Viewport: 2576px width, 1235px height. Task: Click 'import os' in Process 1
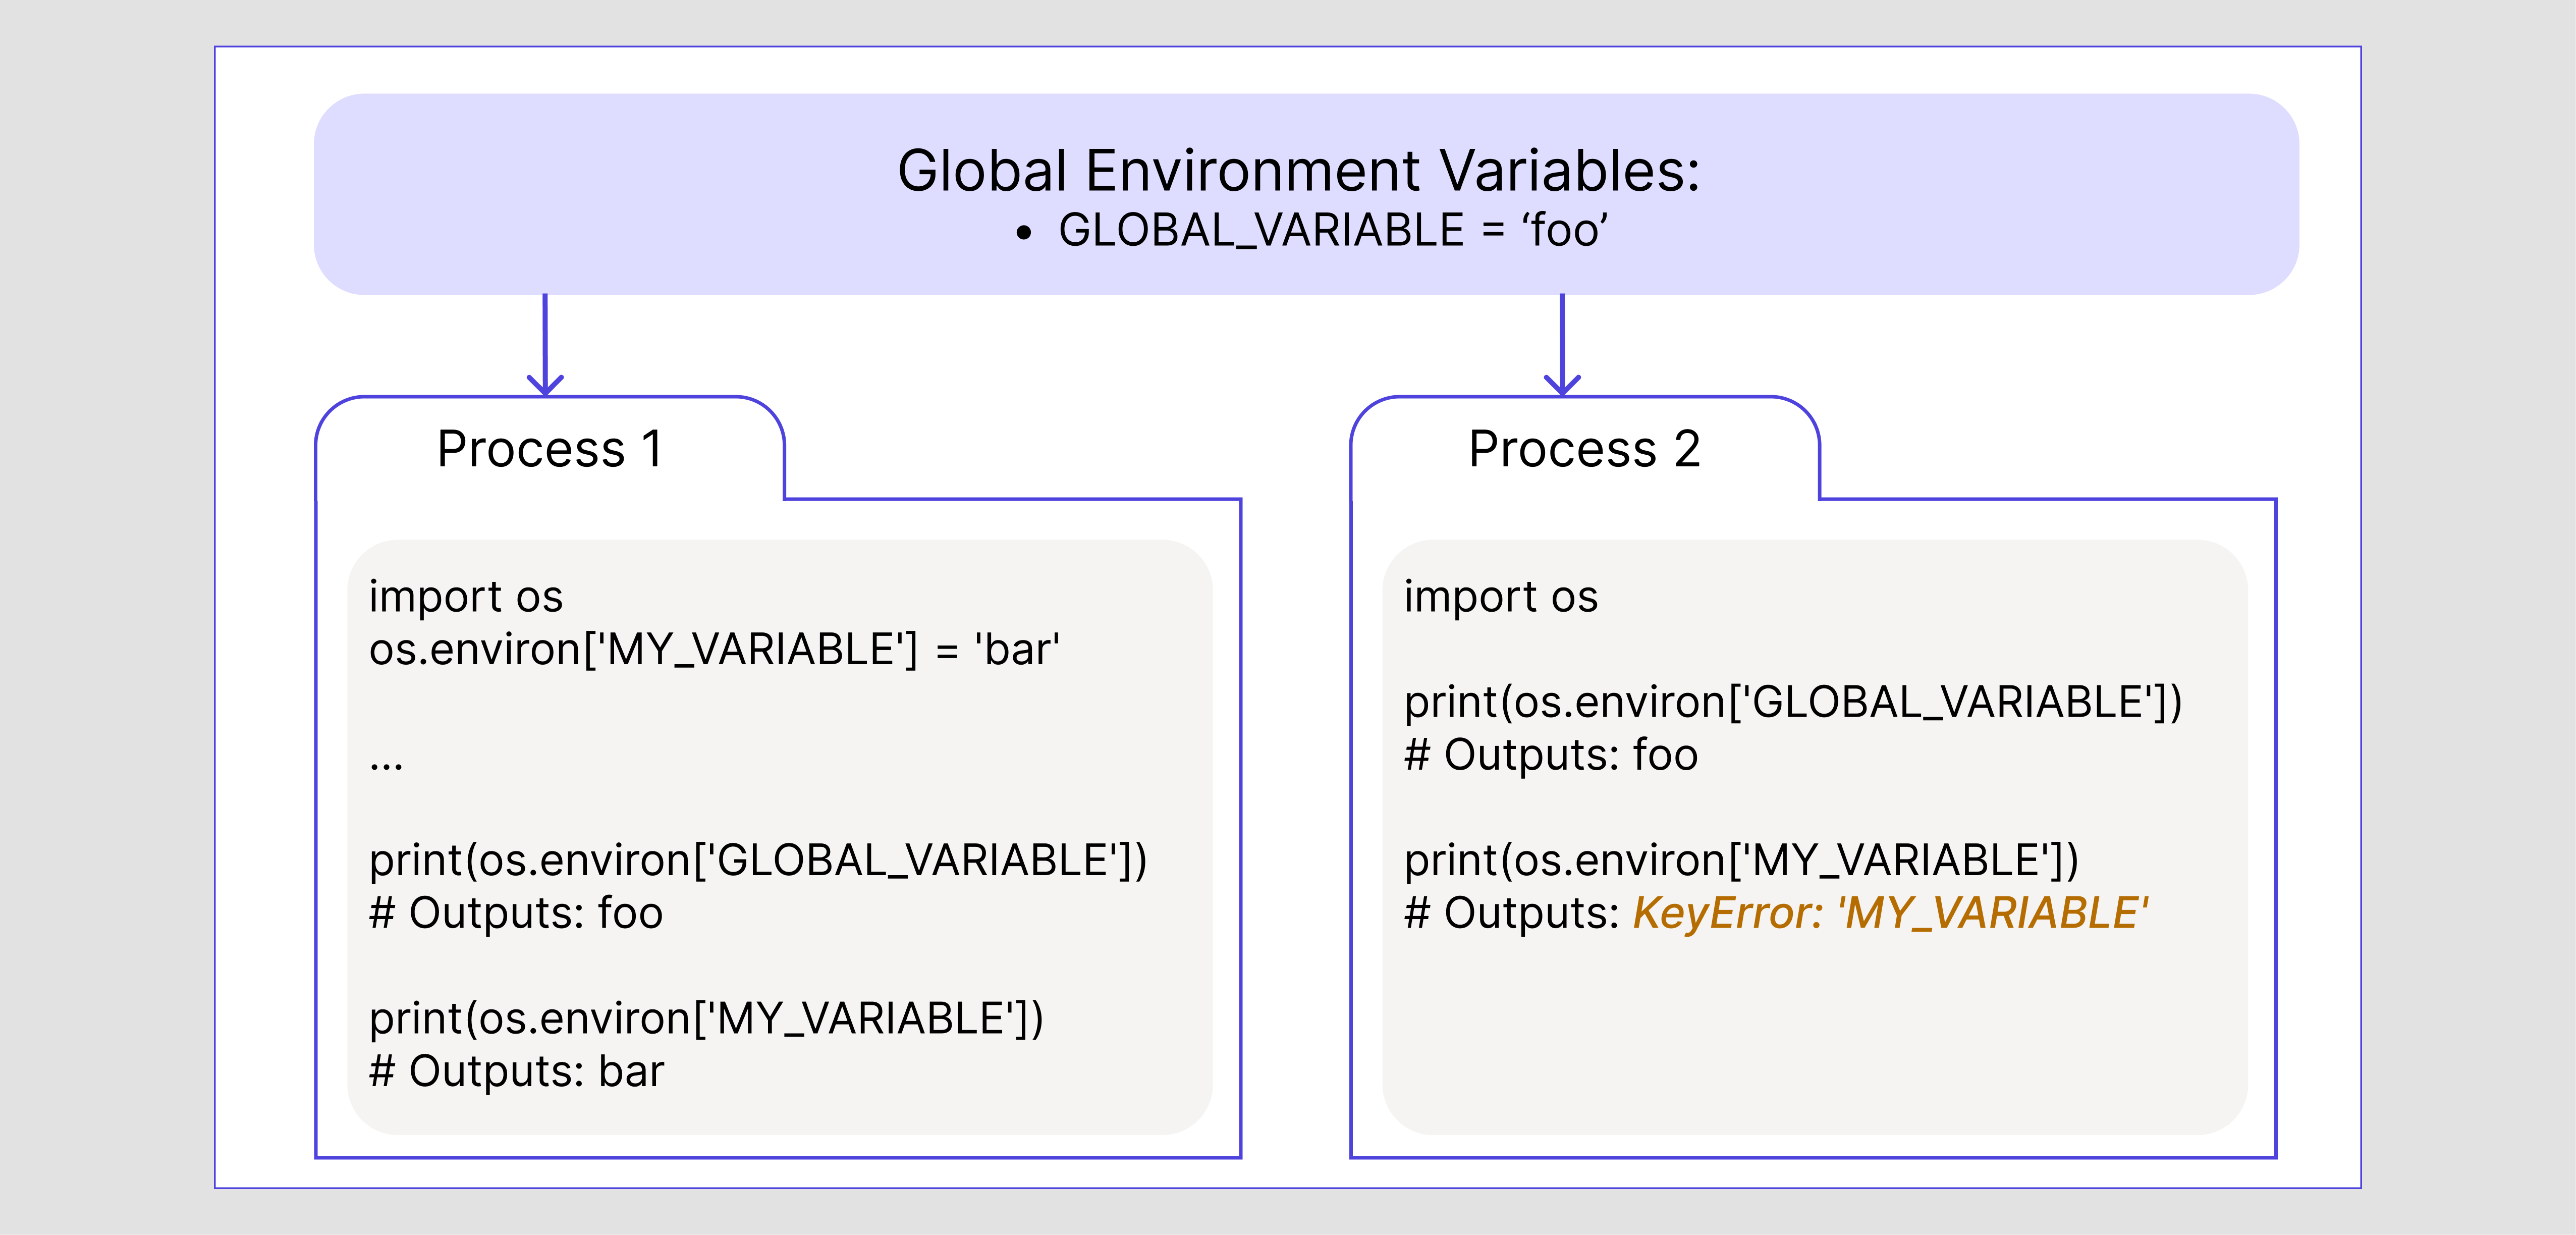[466, 597]
